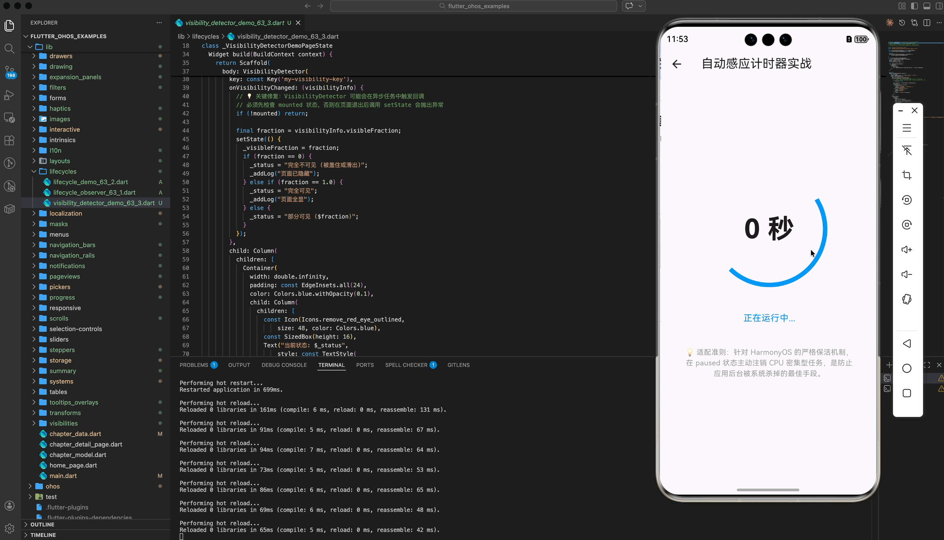Open the Run and Debug view

[x=9, y=95]
